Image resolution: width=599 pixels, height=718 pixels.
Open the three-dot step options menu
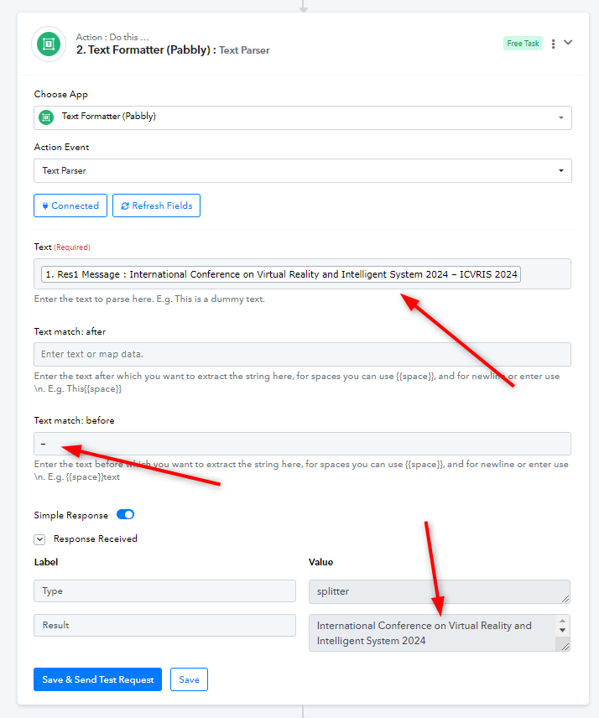(553, 44)
